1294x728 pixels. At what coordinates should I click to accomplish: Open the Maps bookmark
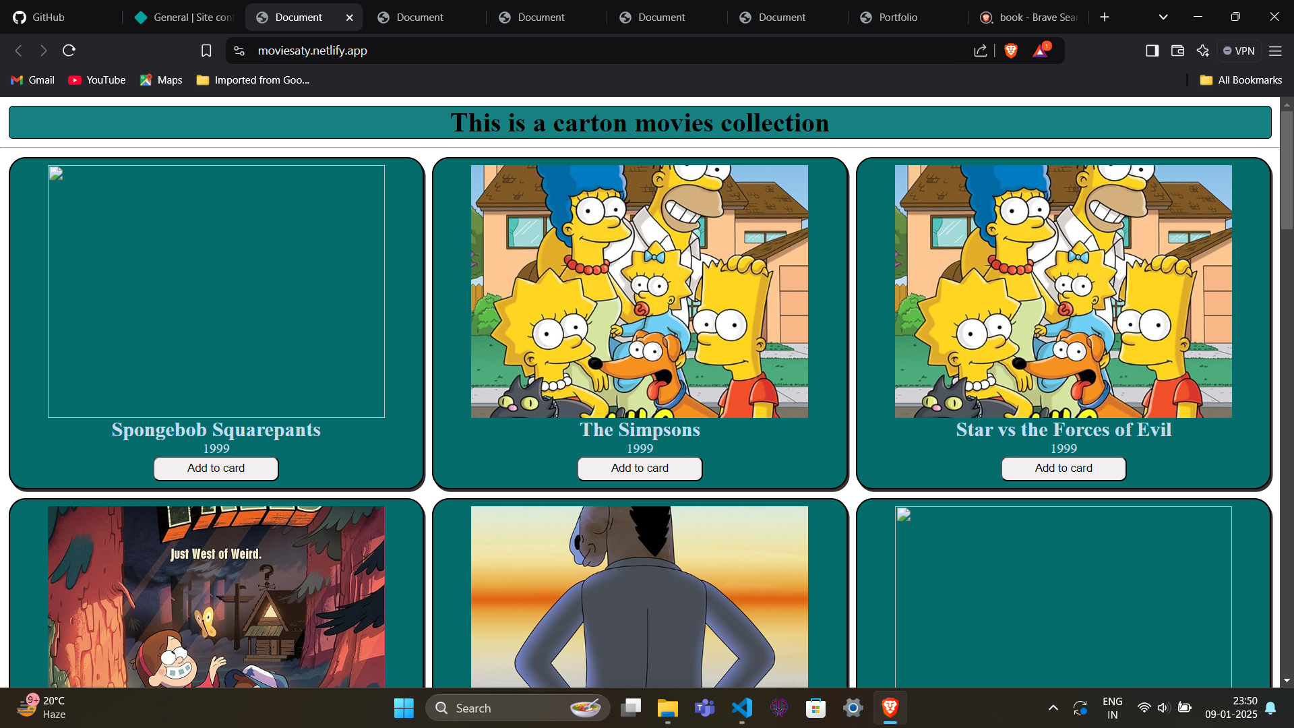pyautogui.click(x=161, y=80)
